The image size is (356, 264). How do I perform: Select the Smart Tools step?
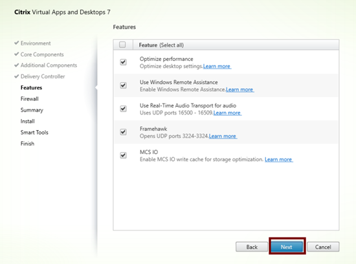(x=34, y=133)
